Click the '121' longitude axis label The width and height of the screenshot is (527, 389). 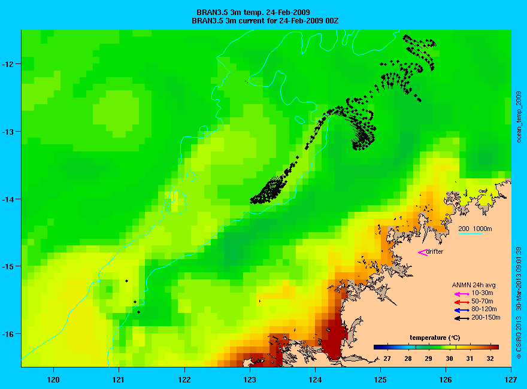(x=119, y=380)
